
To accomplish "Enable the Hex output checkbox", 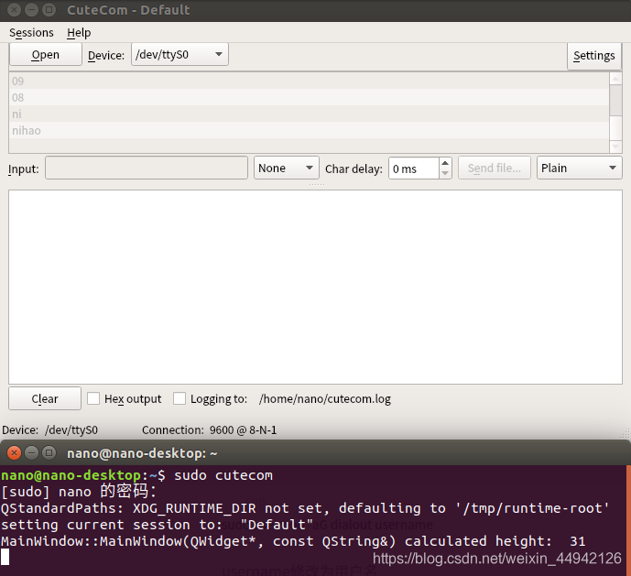I will [x=93, y=398].
